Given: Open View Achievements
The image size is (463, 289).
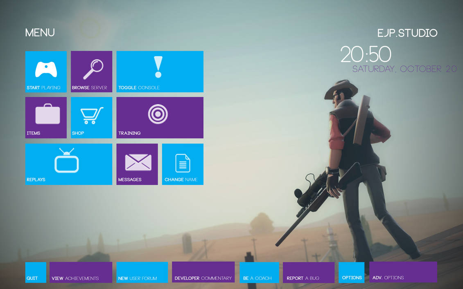Looking at the screenshot, I should pyautogui.click(x=81, y=273).
